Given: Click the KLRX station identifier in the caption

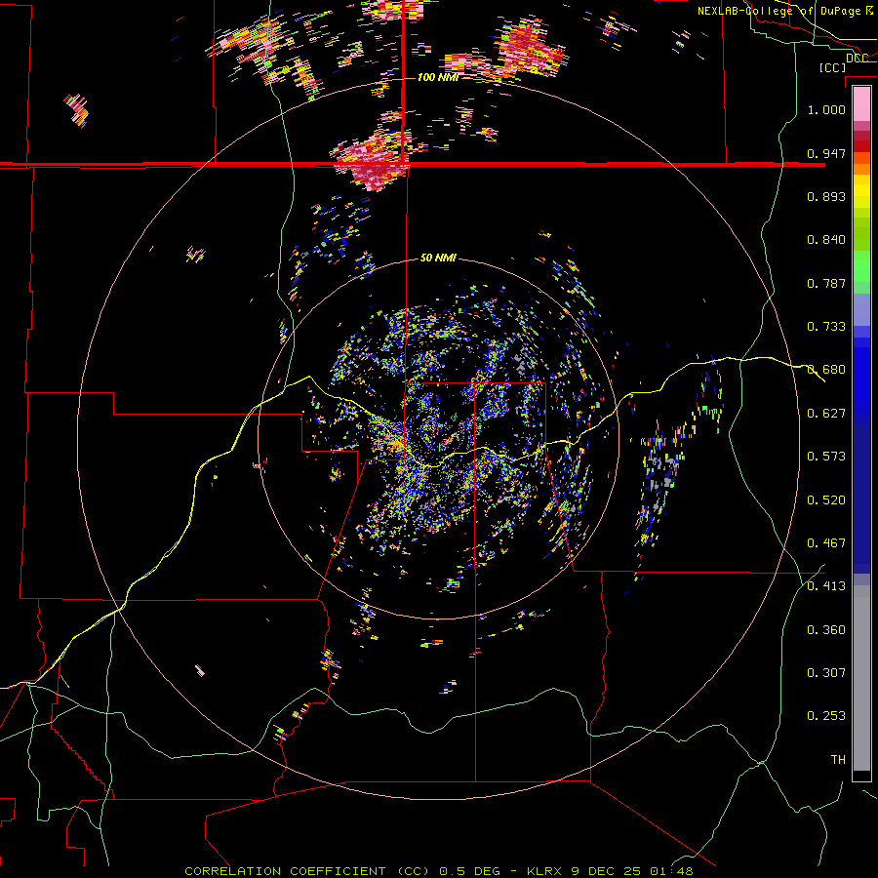Looking at the screenshot, I should coord(543,871).
